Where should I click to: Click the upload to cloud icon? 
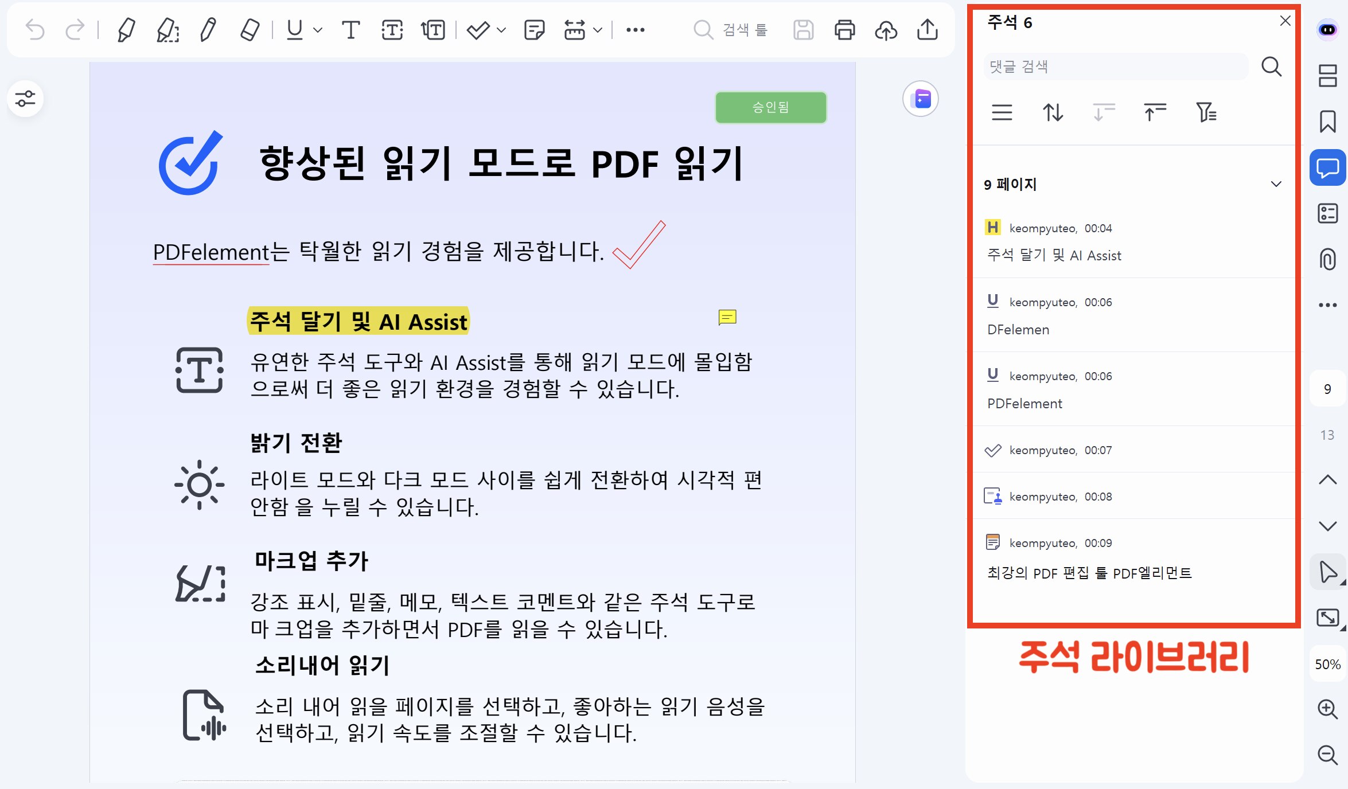pyautogui.click(x=886, y=30)
